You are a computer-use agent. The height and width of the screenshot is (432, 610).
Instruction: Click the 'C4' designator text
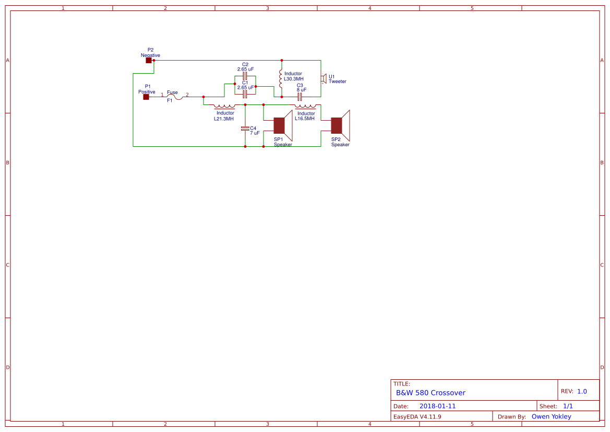click(253, 128)
